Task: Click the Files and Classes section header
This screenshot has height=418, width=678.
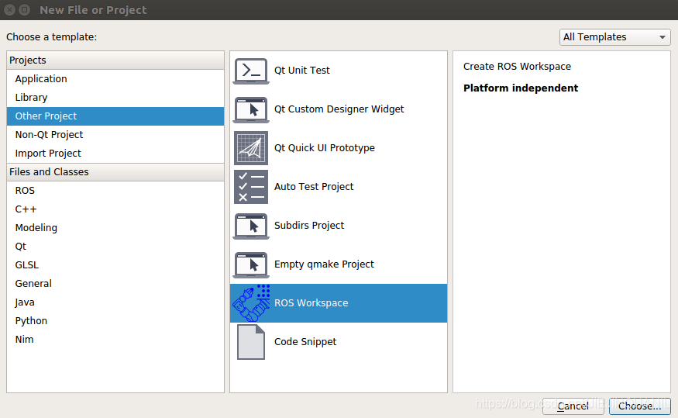Action: (115, 172)
